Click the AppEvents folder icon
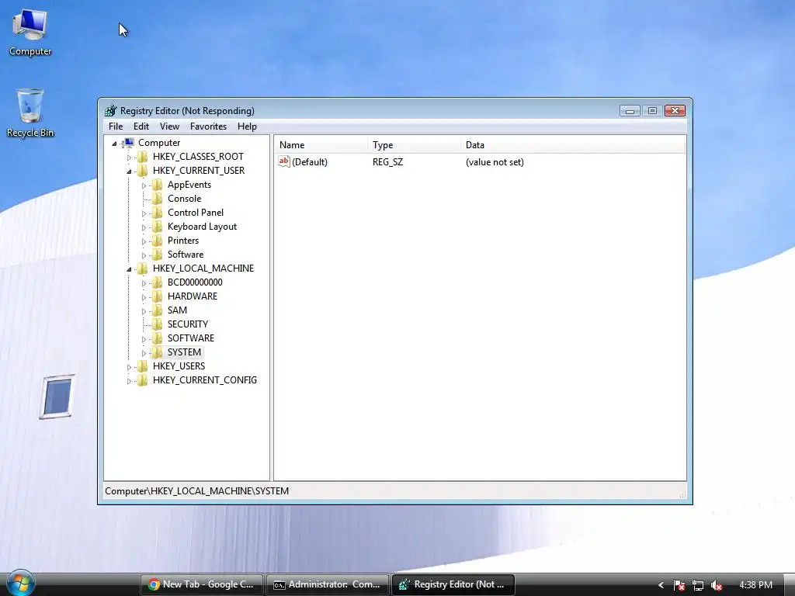The height and width of the screenshot is (596, 795). coord(158,185)
